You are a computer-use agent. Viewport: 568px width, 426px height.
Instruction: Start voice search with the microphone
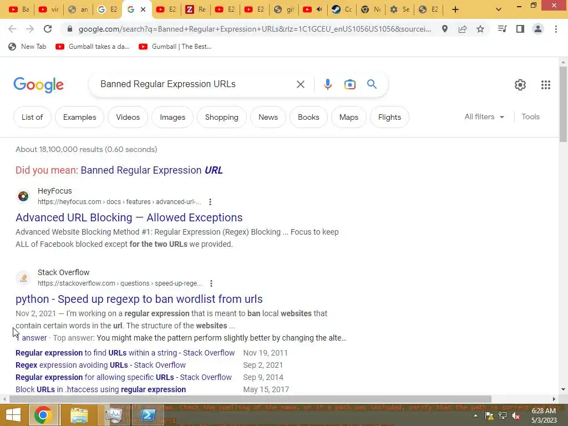327,84
